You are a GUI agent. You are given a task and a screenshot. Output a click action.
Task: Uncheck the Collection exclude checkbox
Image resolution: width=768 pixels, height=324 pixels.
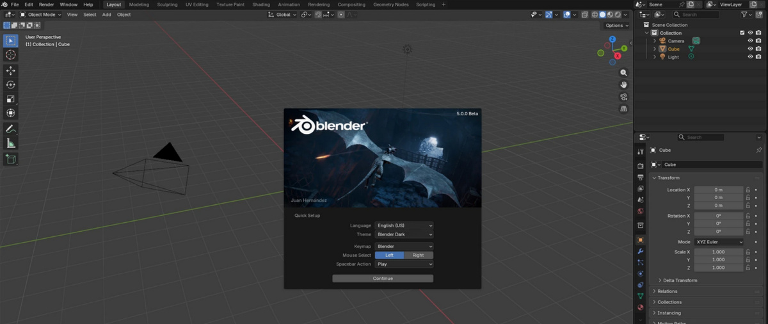pyautogui.click(x=742, y=33)
